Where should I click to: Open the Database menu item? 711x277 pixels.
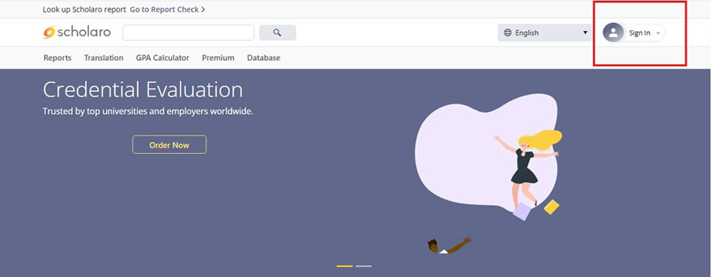[264, 58]
